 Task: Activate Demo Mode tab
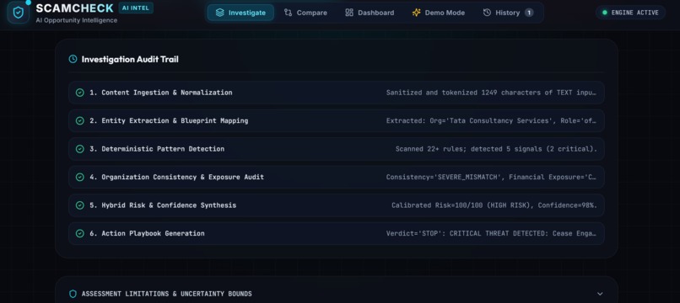[438, 13]
